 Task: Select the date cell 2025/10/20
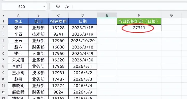(83, 41)
